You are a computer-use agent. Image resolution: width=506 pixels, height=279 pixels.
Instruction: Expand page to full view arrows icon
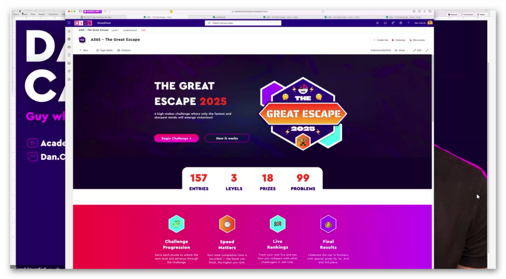[x=427, y=50]
